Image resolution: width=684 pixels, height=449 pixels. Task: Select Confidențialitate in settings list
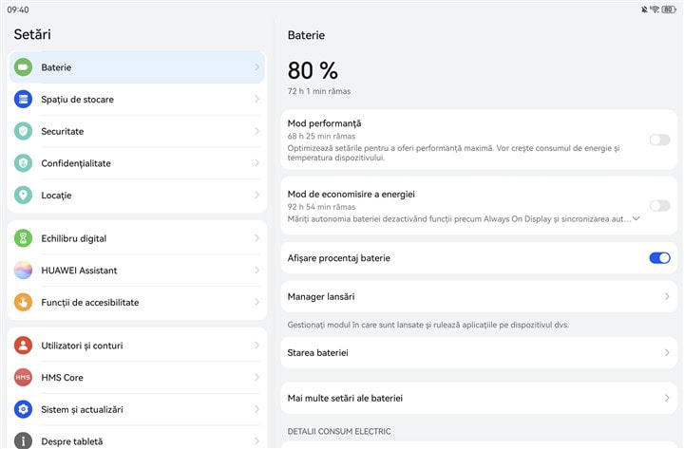coord(137,163)
